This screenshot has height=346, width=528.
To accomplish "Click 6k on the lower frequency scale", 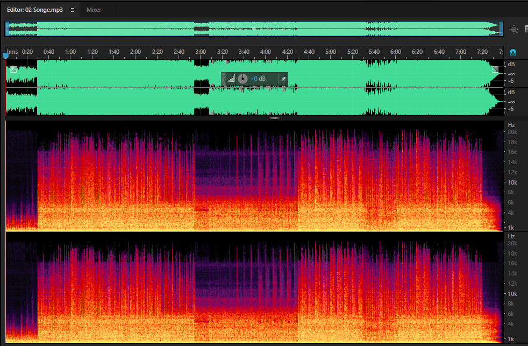I will click(511, 314).
